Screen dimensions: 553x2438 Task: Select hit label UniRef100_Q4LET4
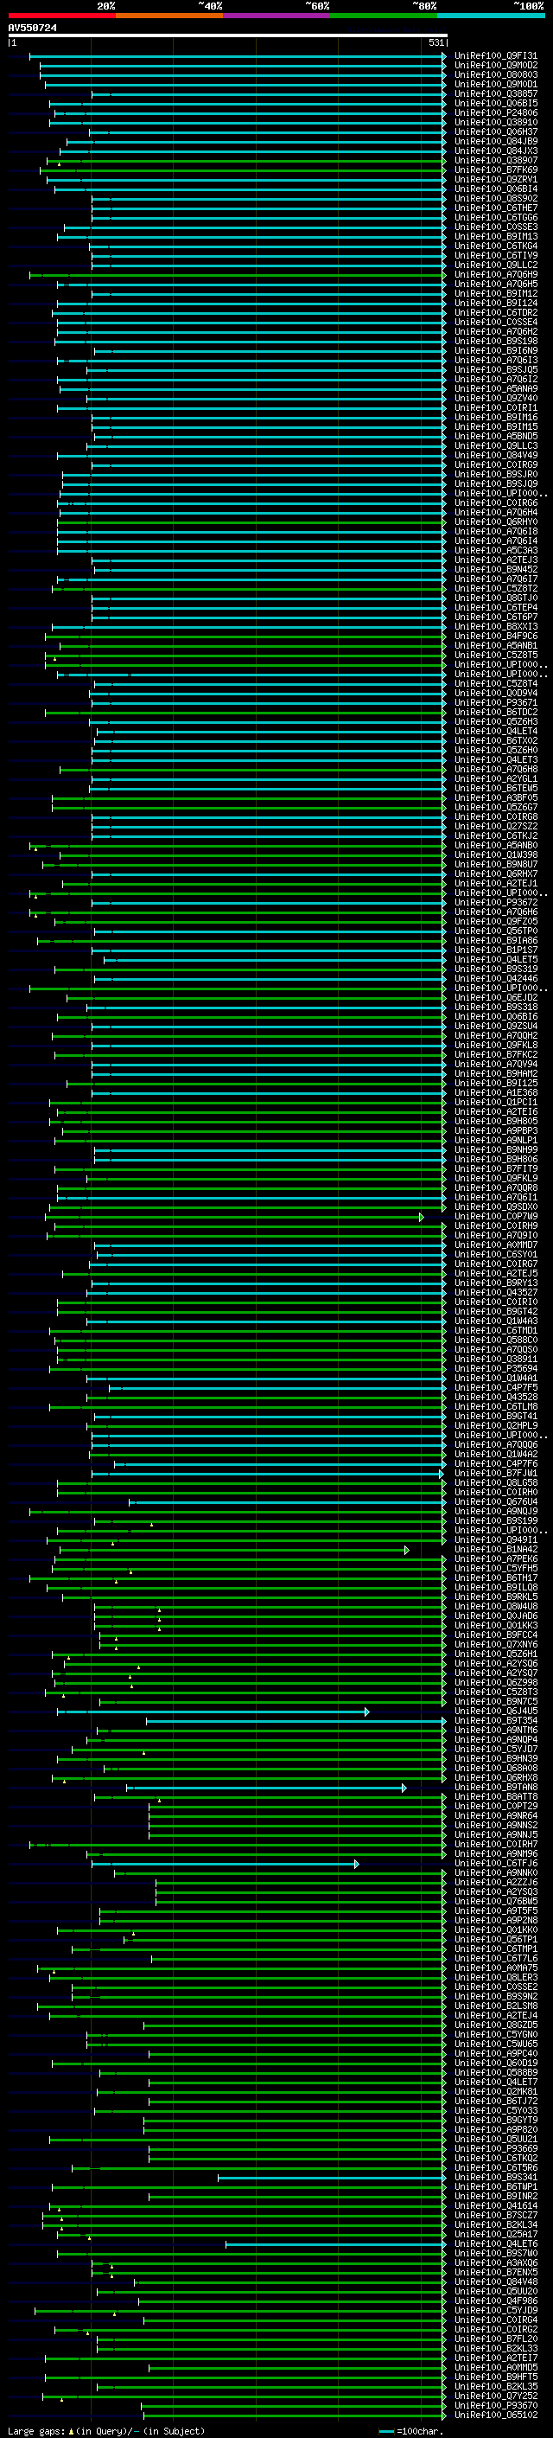(x=496, y=732)
